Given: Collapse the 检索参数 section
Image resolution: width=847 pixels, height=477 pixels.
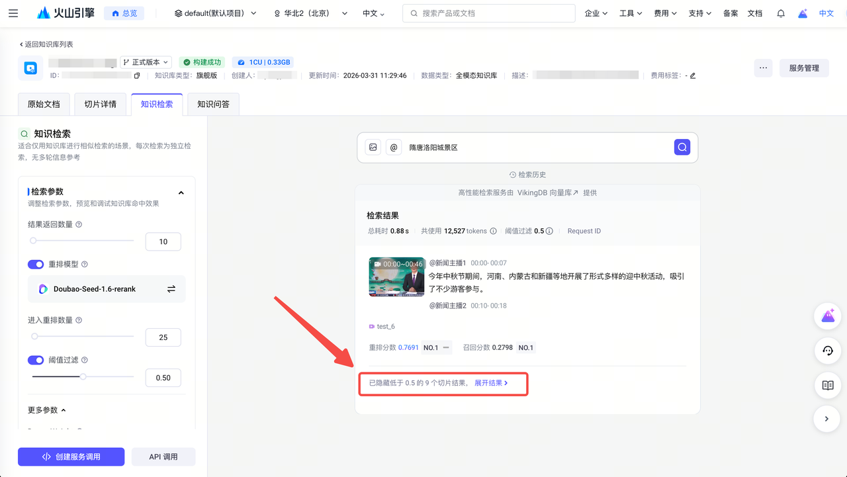Looking at the screenshot, I should (x=181, y=193).
